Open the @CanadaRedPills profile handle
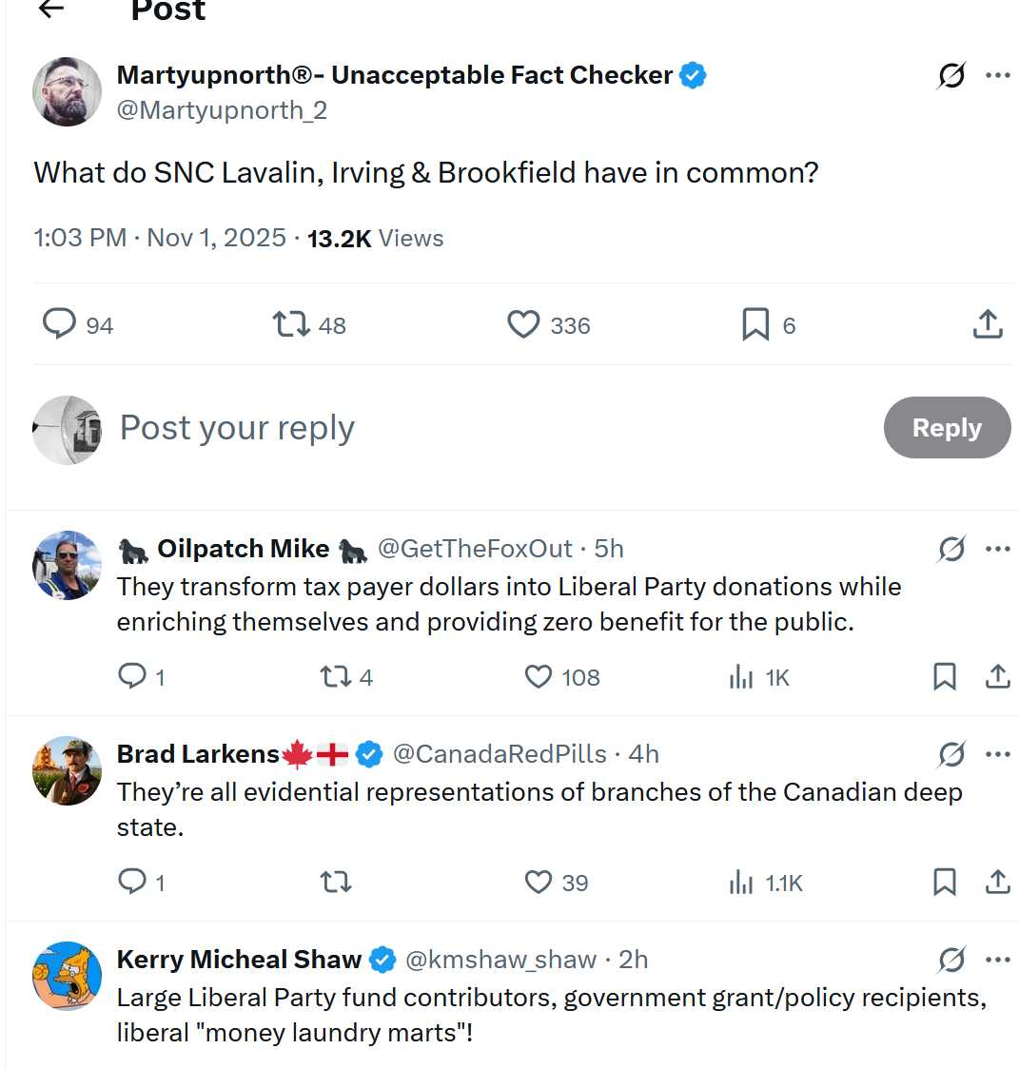This screenshot has width=1019, height=1068. (x=500, y=754)
